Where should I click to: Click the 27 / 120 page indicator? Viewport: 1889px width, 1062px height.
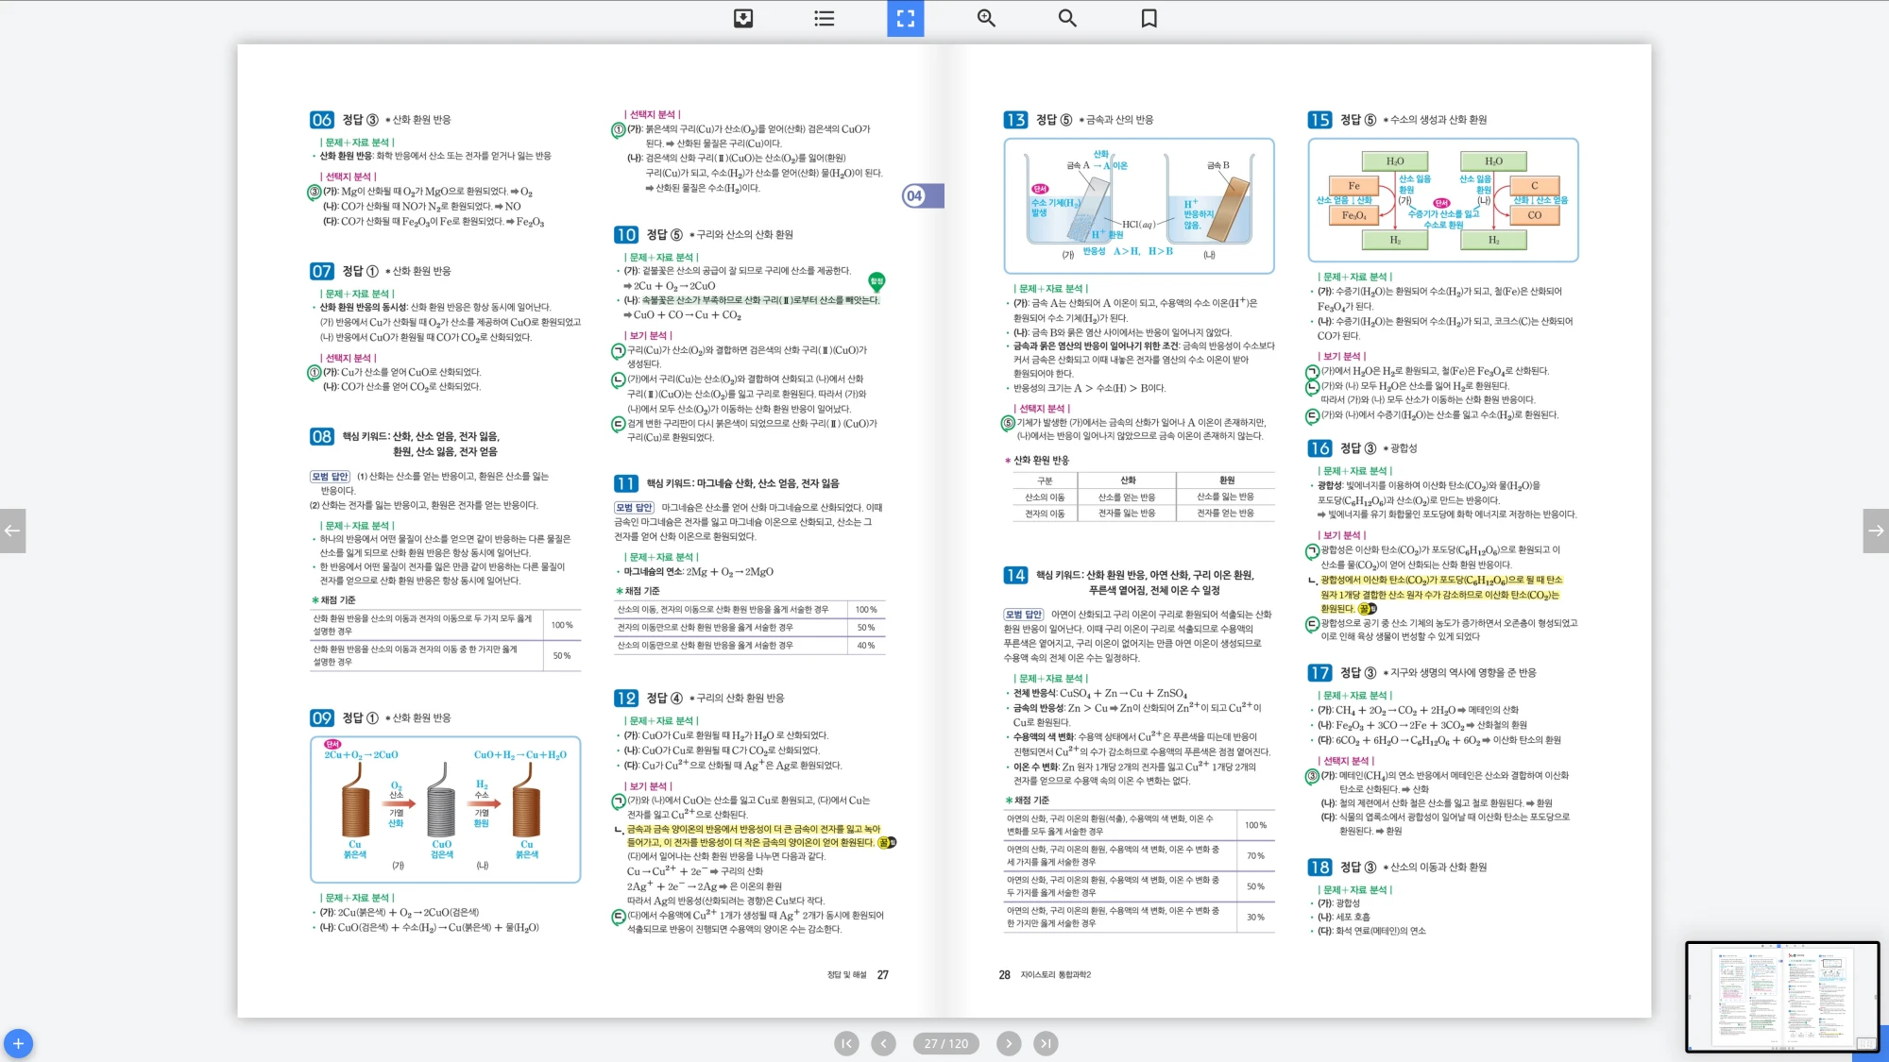(x=945, y=1043)
